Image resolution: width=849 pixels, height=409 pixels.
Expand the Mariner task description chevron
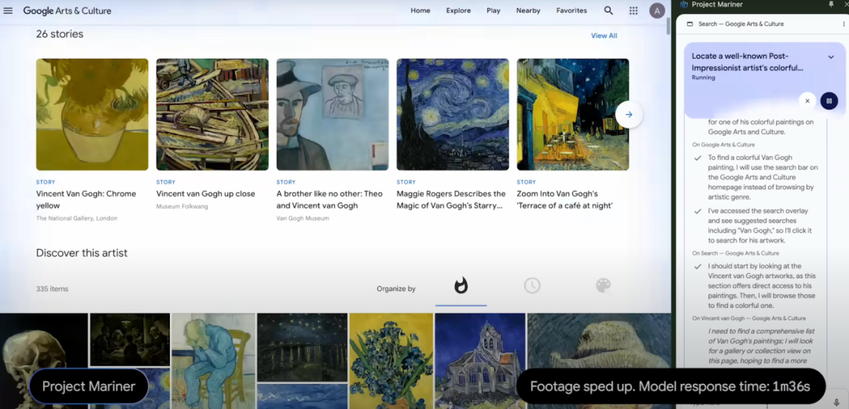[x=831, y=57]
